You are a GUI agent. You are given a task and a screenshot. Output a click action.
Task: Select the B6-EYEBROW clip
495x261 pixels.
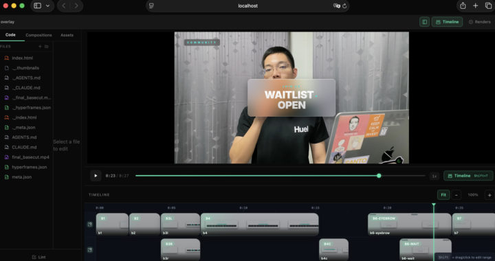(x=410, y=225)
